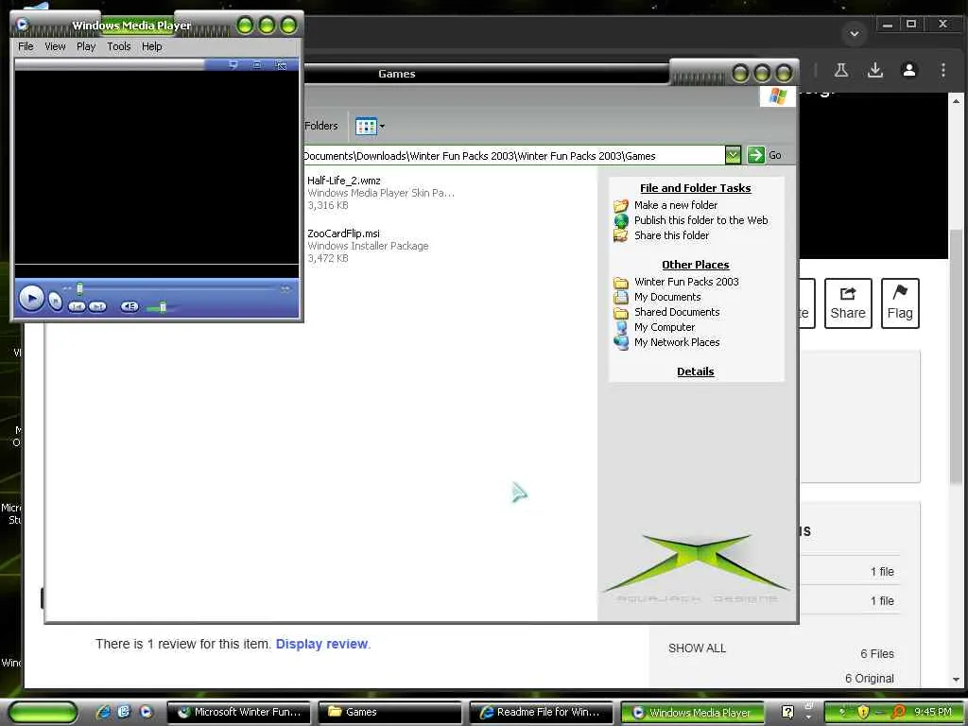
Task: Switch to Readme File taskbar button
Action: pyautogui.click(x=541, y=712)
